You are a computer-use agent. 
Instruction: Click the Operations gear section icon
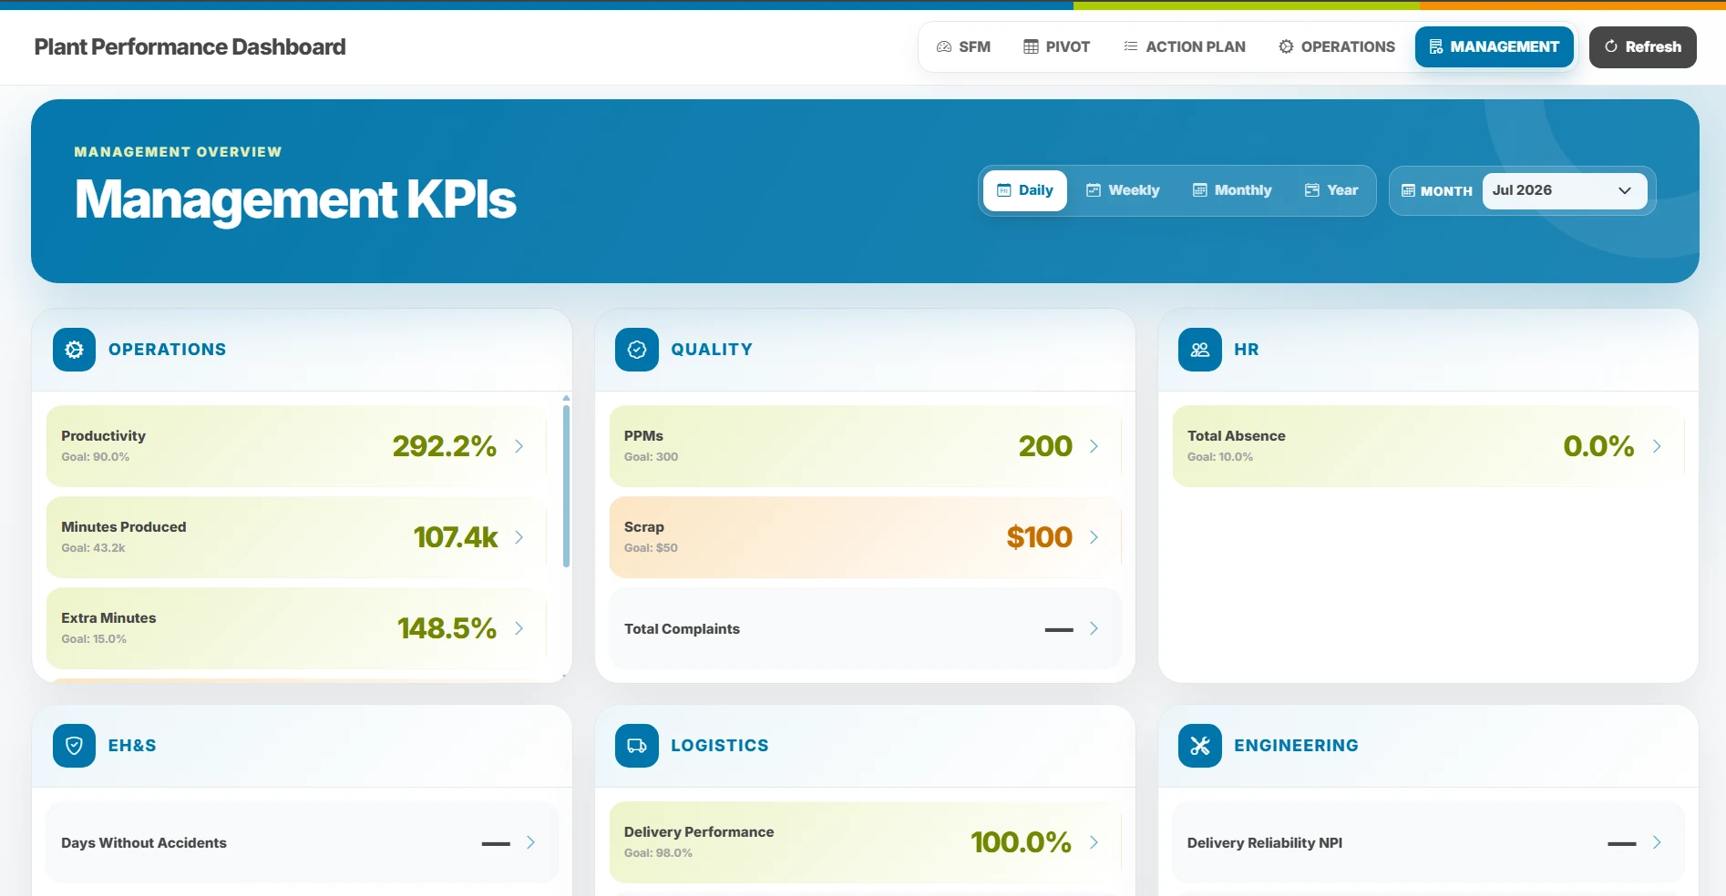click(74, 350)
